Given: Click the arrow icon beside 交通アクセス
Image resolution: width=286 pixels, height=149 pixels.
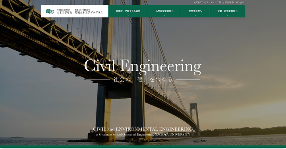Looking at the screenshot, I should [194, 3].
